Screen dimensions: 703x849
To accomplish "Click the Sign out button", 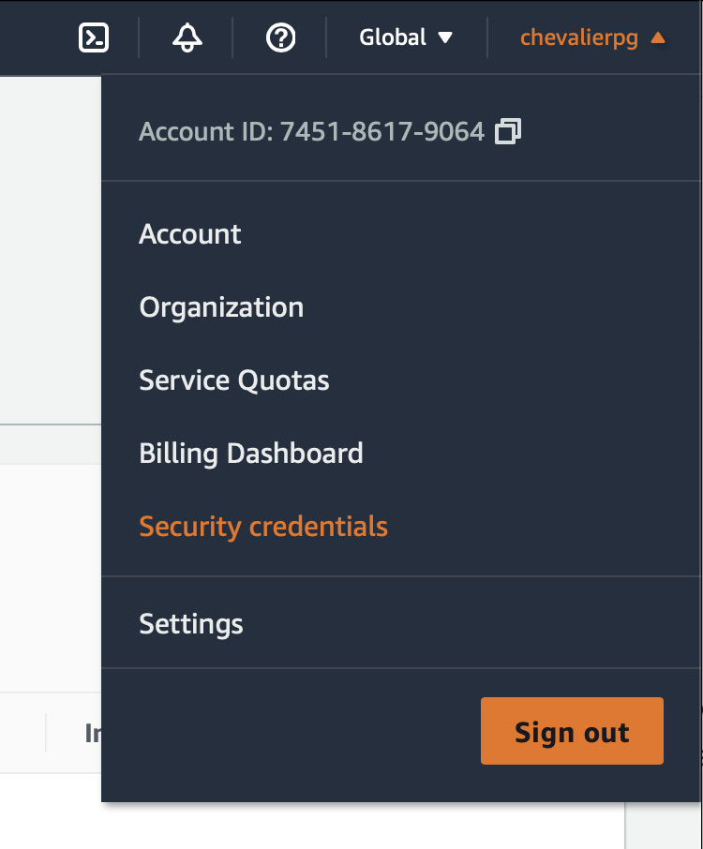I will coord(572,731).
